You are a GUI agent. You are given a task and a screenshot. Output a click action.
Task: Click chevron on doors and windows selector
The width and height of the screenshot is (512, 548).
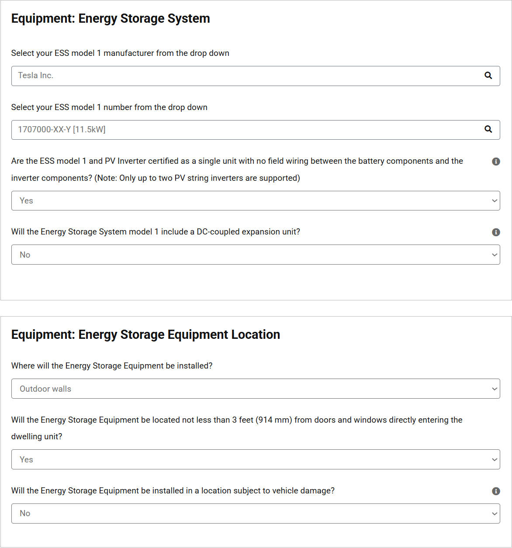tap(495, 460)
